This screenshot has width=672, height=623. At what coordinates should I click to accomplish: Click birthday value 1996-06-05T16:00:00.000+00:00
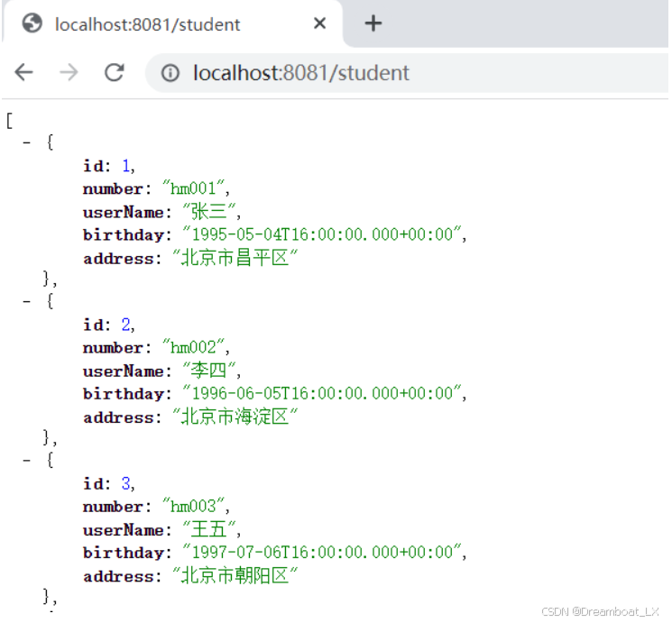322,393
